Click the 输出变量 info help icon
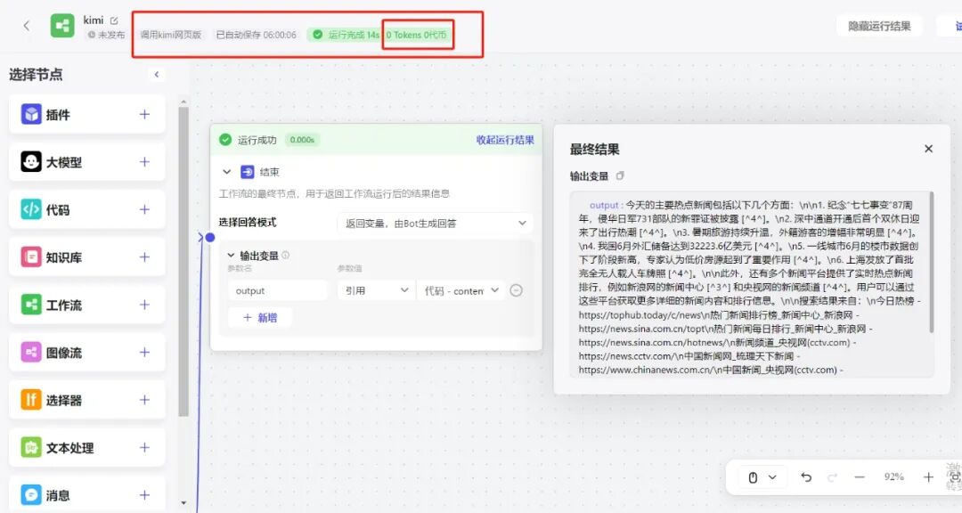Screen dimensions: 962x513 click(x=285, y=256)
